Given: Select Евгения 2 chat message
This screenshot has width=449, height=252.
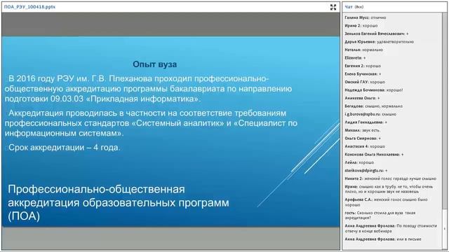Looking at the screenshot, I should point(363,66).
